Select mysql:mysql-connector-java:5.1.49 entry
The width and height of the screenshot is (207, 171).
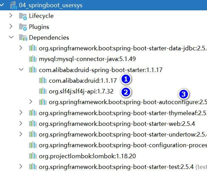click(87, 59)
